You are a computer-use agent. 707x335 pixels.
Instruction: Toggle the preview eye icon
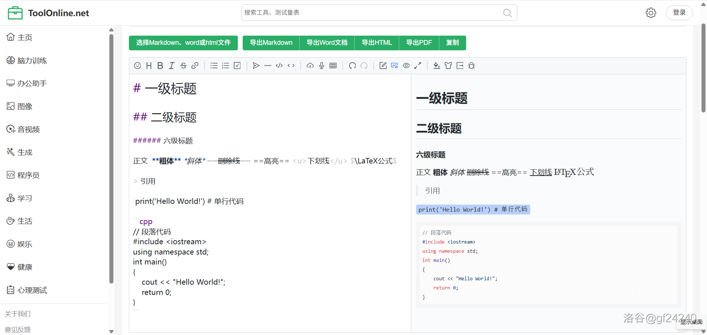406,66
